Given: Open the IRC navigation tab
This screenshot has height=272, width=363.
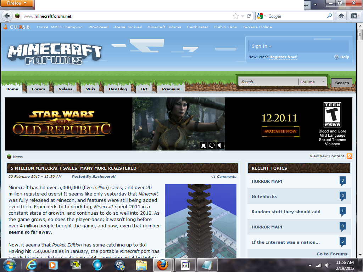Looking at the screenshot, I should [145, 89].
